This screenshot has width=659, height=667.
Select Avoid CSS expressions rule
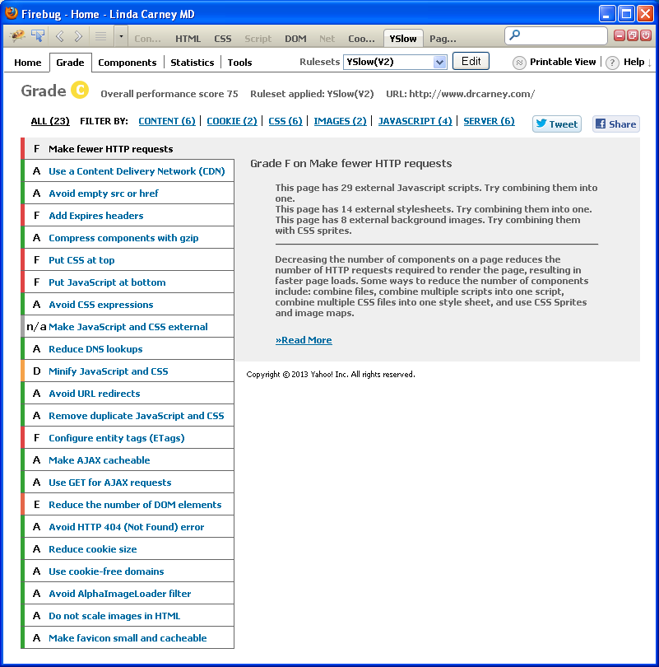tap(128, 305)
